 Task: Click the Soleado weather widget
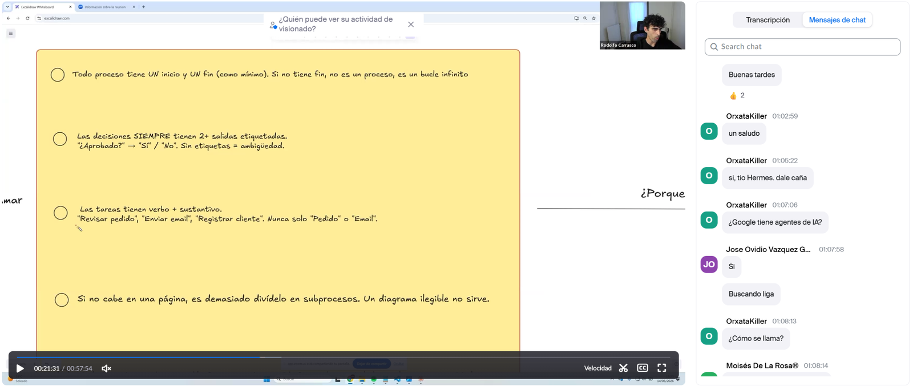pyautogui.click(x=17, y=380)
